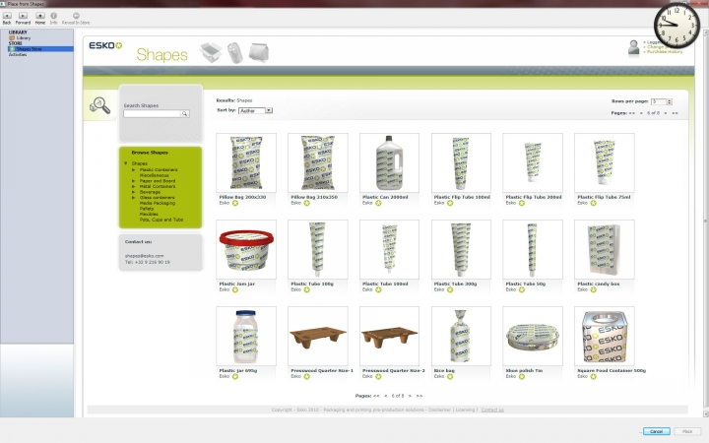The image size is (709, 443).
Task: Go to Home via toolbar icon
Action: [x=39, y=17]
